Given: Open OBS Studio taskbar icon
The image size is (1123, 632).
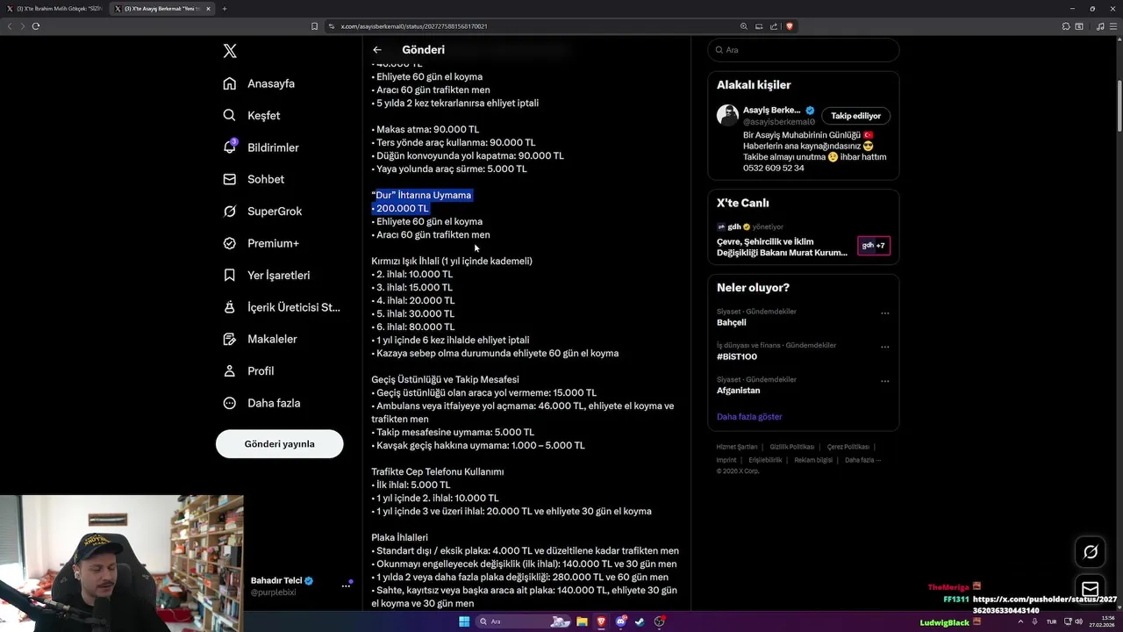Looking at the screenshot, I should 660,621.
